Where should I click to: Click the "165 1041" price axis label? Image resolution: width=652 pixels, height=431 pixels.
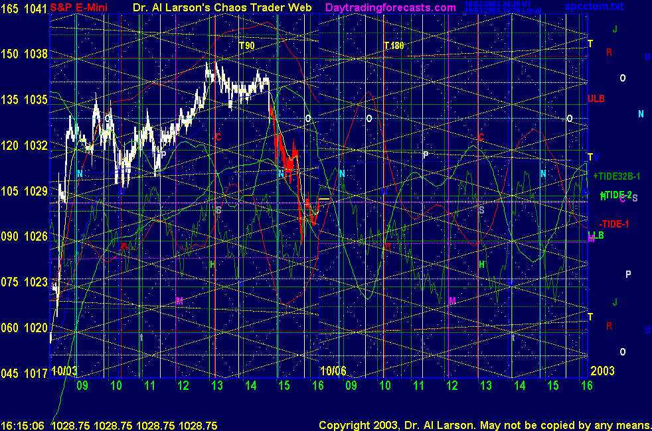(24, 9)
